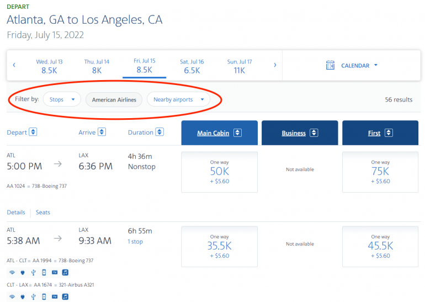Select the 75K First class fare
425x302 pixels.
(380, 172)
